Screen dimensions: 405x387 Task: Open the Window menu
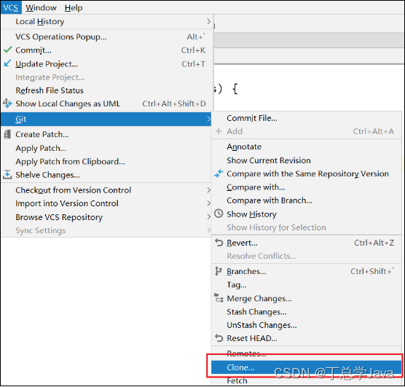[x=41, y=8]
